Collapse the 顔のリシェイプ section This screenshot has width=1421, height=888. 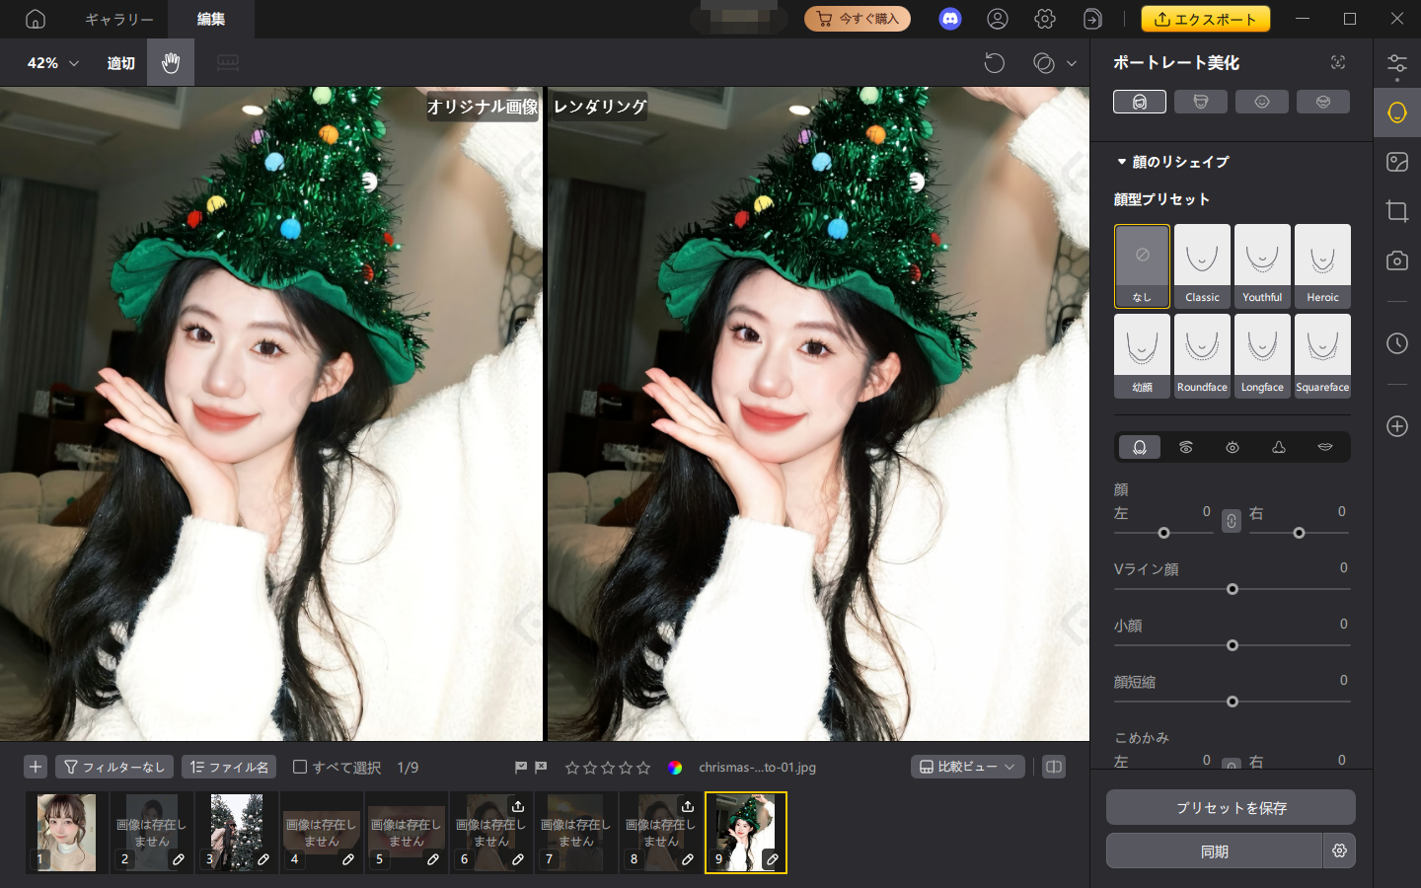[1121, 162]
